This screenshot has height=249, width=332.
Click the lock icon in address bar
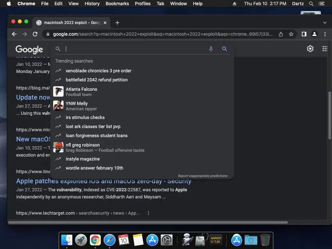click(x=48, y=34)
